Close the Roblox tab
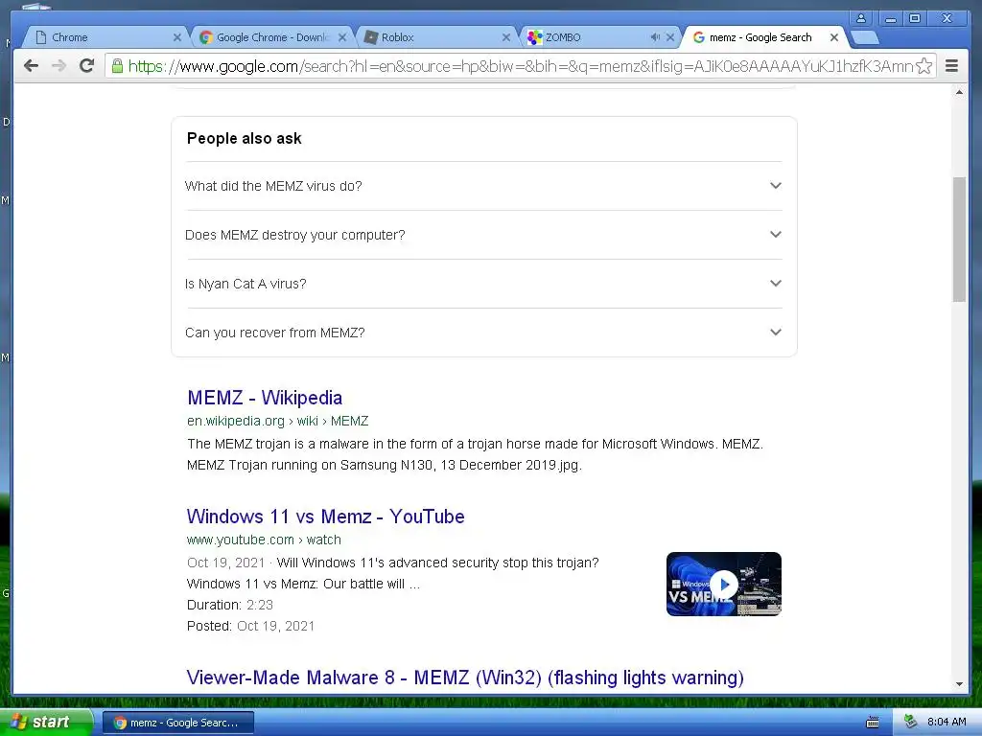The height and width of the screenshot is (736, 982). pos(506,37)
